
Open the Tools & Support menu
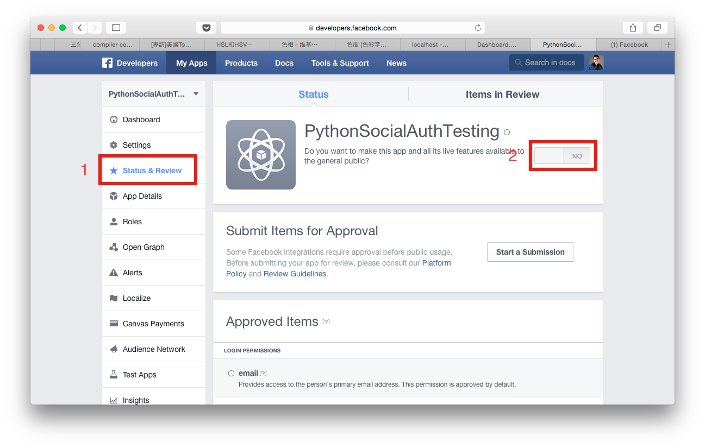click(340, 63)
